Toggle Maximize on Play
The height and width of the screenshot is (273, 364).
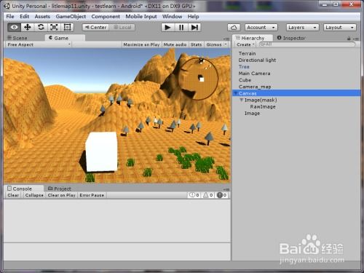click(x=141, y=44)
